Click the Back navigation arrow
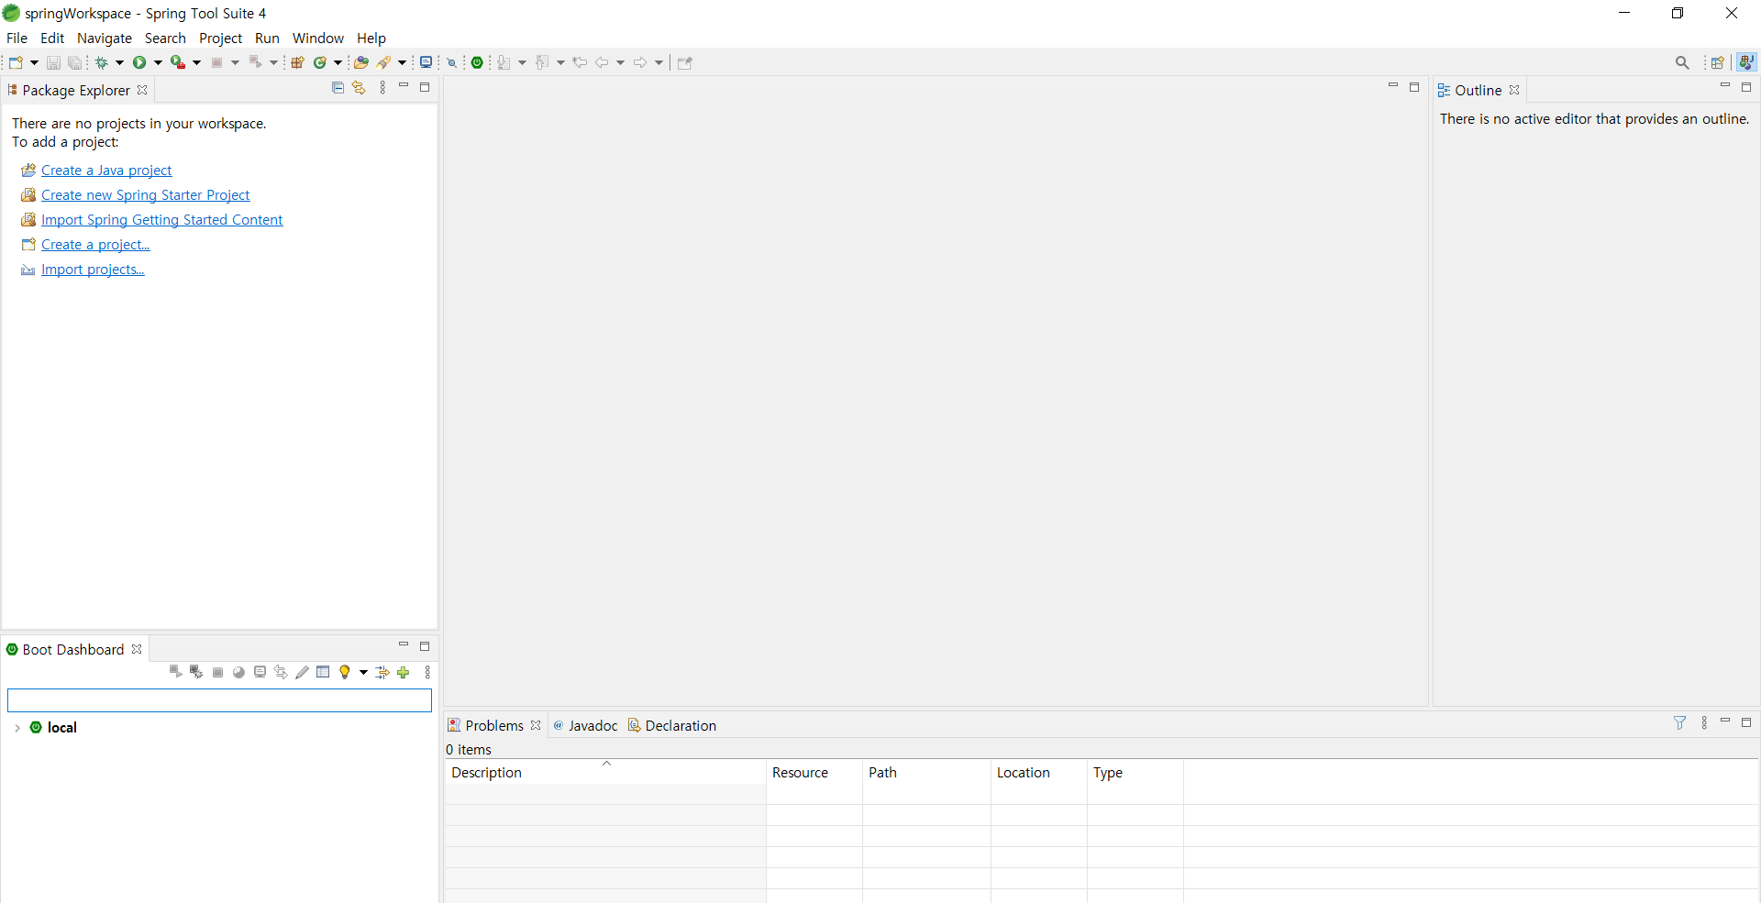This screenshot has height=903, width=1761. pos(602,62)
